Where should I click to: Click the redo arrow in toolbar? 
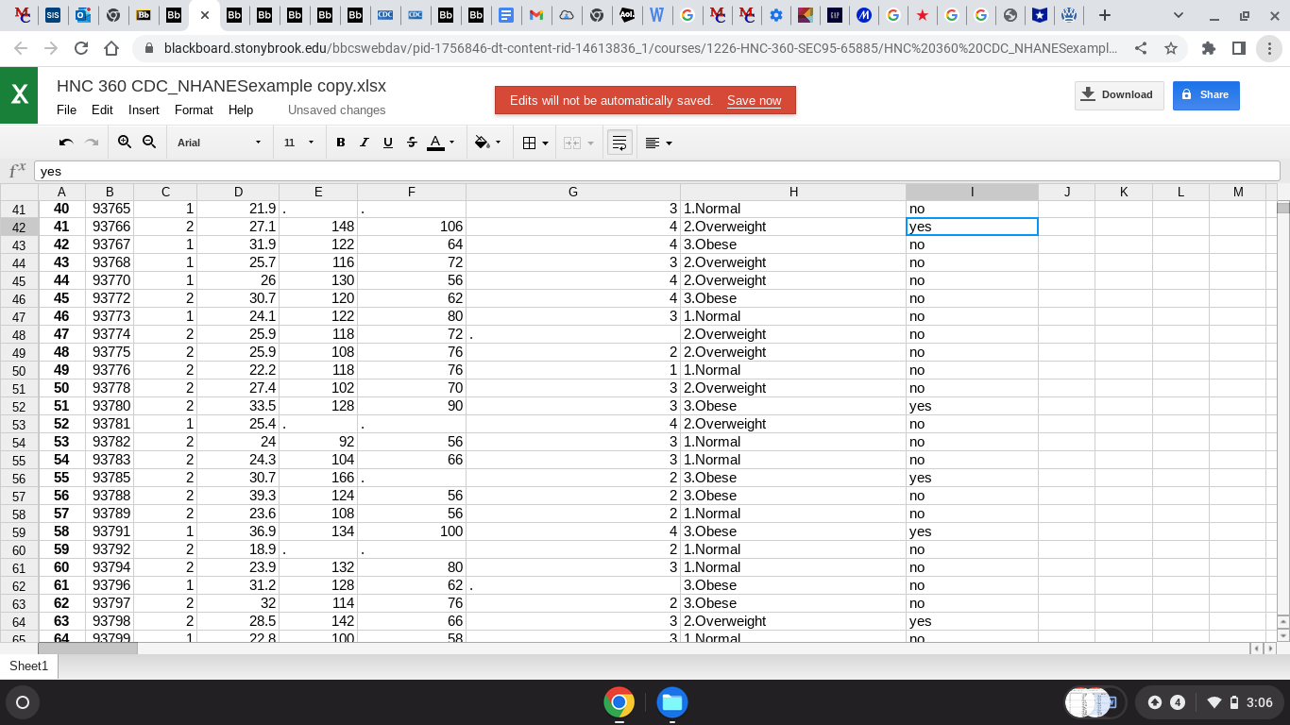point(92,143)
